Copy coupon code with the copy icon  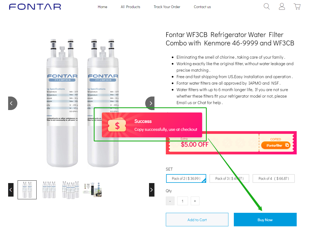[287, 145]
